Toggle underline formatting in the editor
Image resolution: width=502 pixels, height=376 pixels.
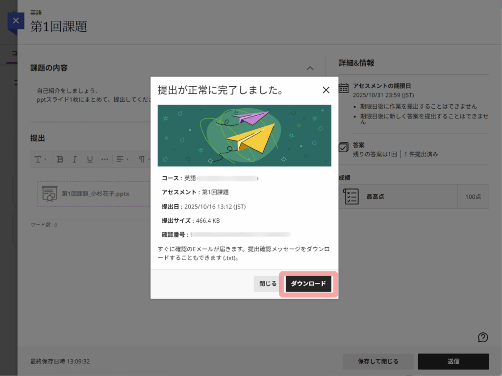(90, 159)
